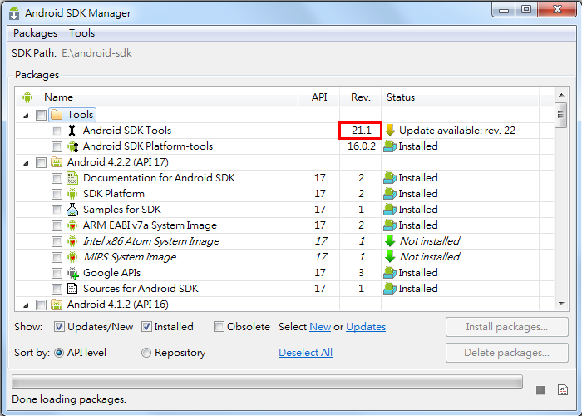
Task: Click the scrollbar up arrow
Action: [561, 95]
